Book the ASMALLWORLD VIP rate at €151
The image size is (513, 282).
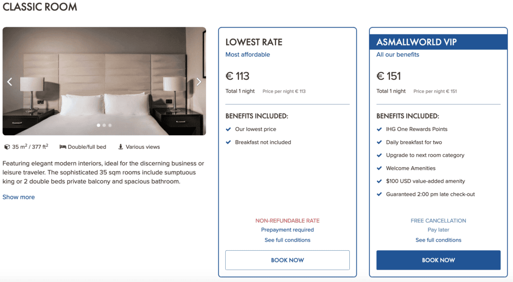(438, 260)
